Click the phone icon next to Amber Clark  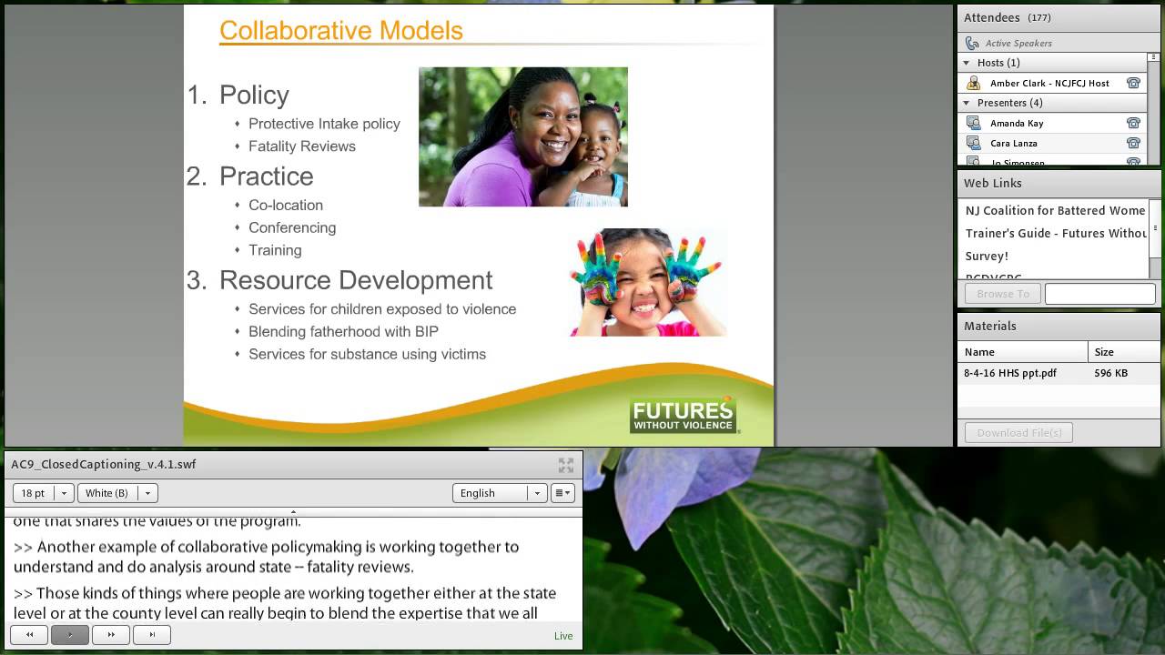point(1133,83)
